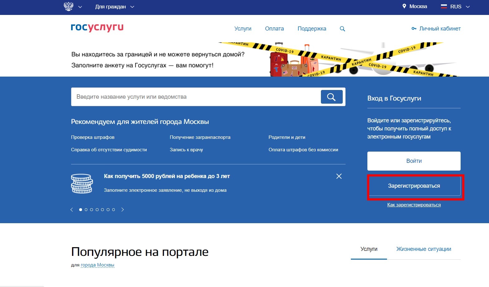Open 'Родители и дети' link
489x287 pixels.
coord(287,137)
